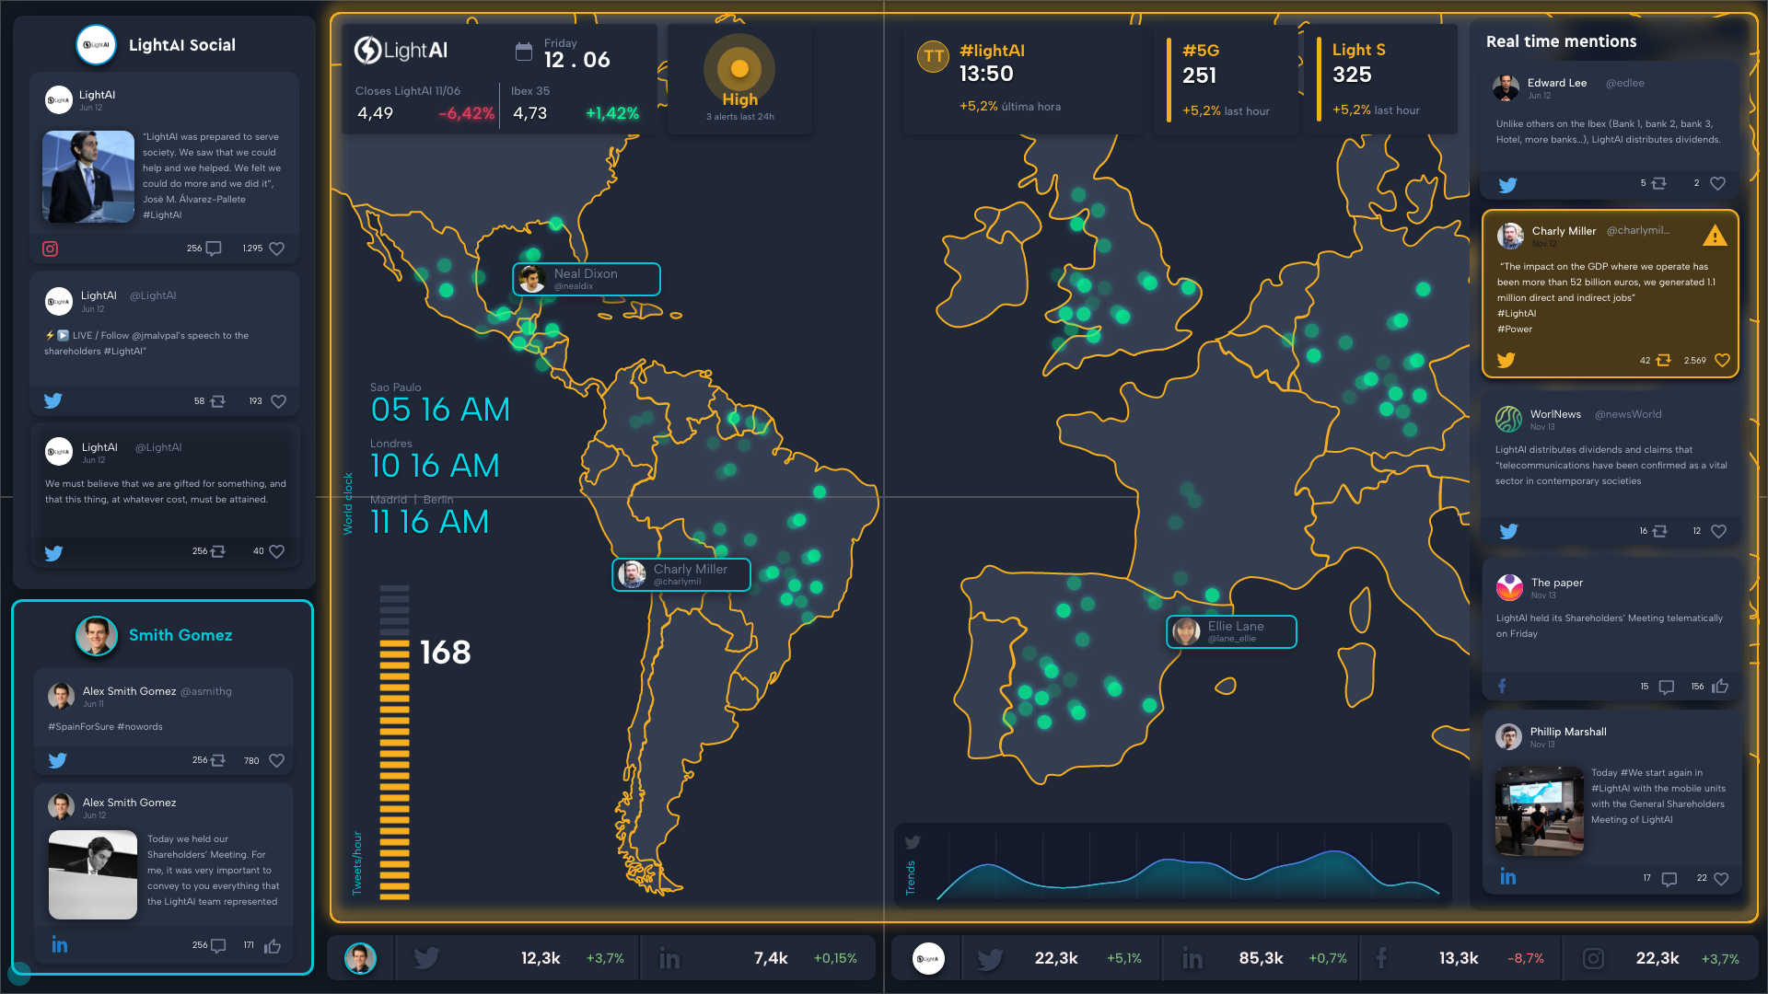1768x994 pixels.
Task: Like Edward Lee's dividends mention
Action: pos(1717,183)
